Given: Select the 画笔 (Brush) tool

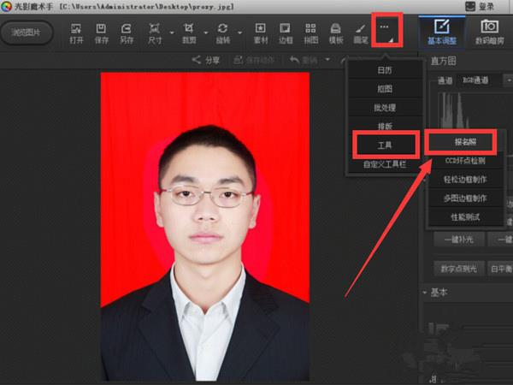Looking at the screenshot, I should click(x=360, y=33).
